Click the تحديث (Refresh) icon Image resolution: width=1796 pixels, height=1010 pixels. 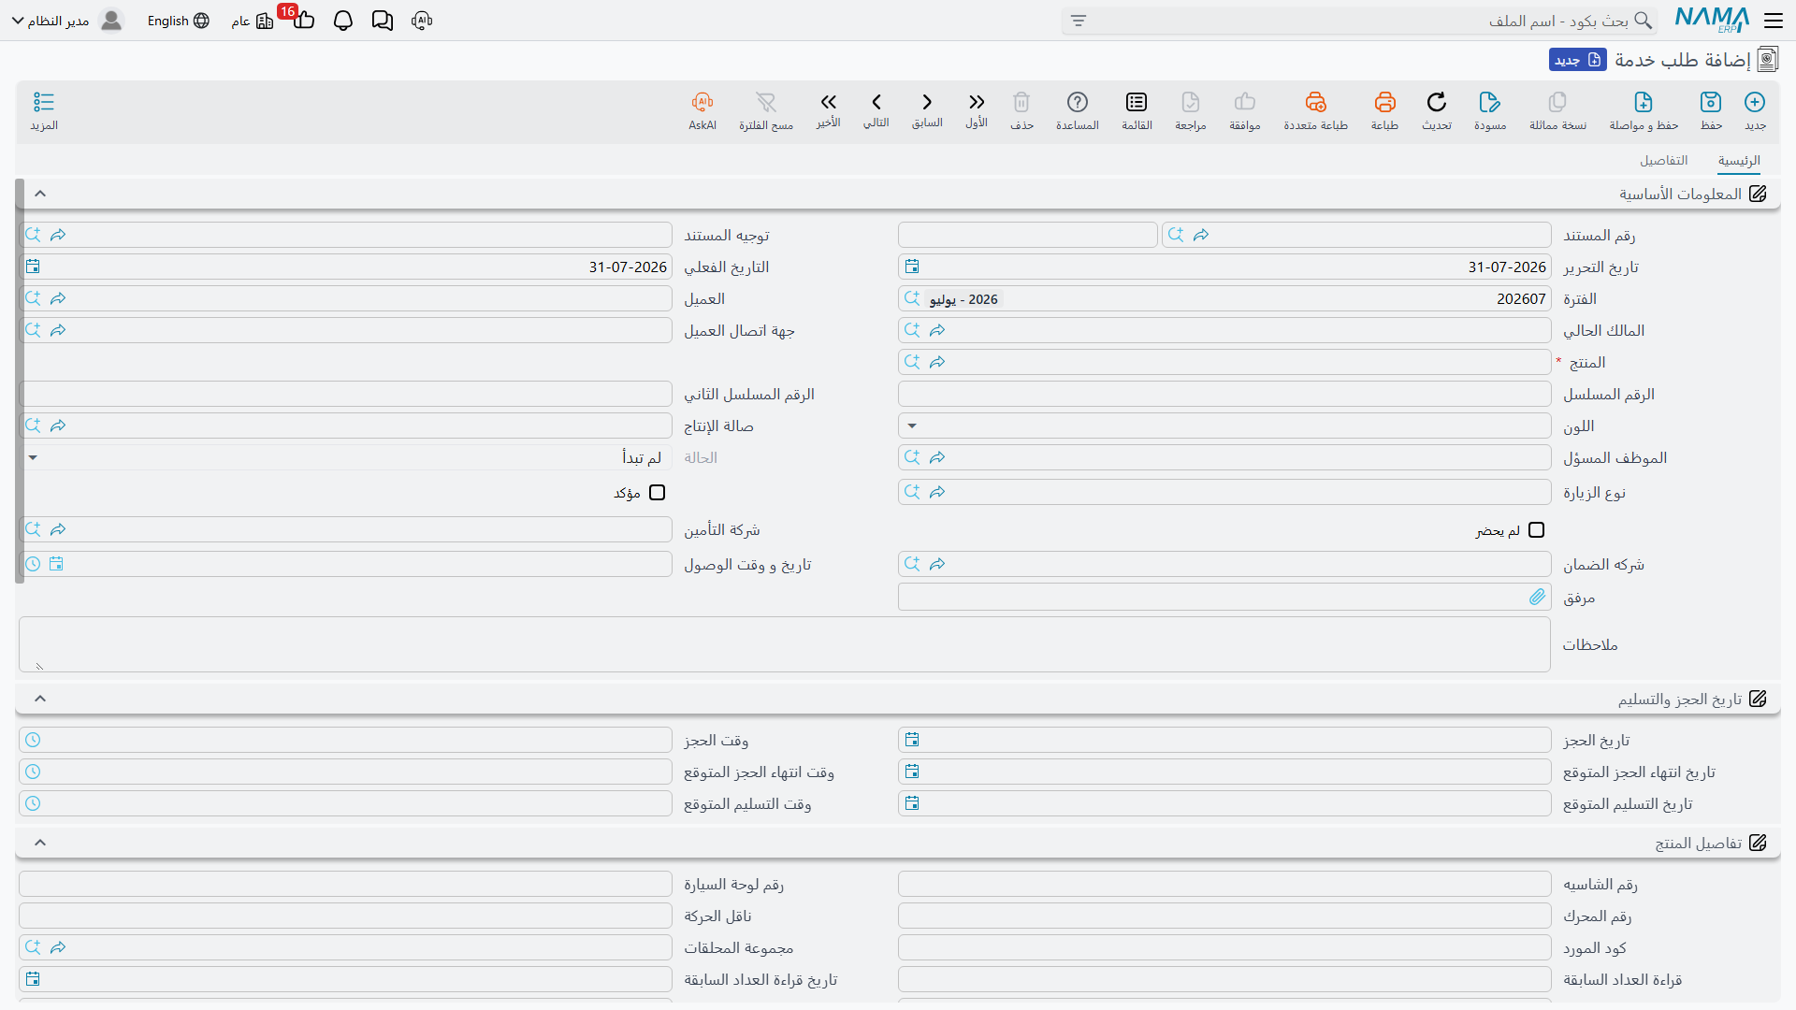click(x=1437, y=102)
